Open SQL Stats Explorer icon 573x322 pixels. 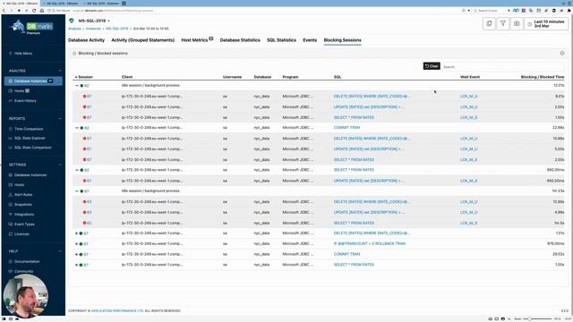tap(10, 139)
